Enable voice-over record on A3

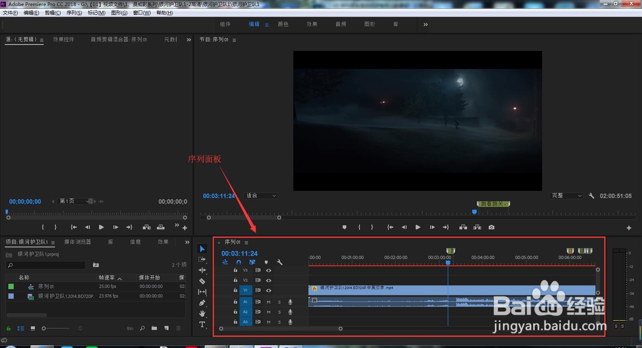pyautogui.click(x=290, y=322)
